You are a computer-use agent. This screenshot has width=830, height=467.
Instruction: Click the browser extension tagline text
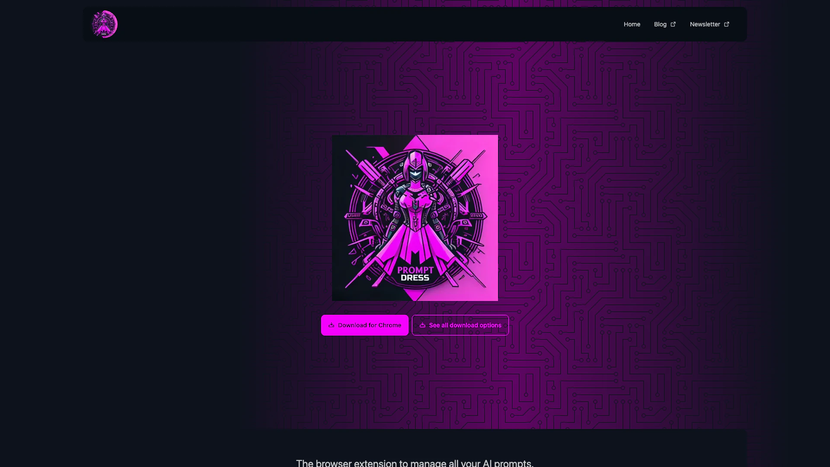415,463
